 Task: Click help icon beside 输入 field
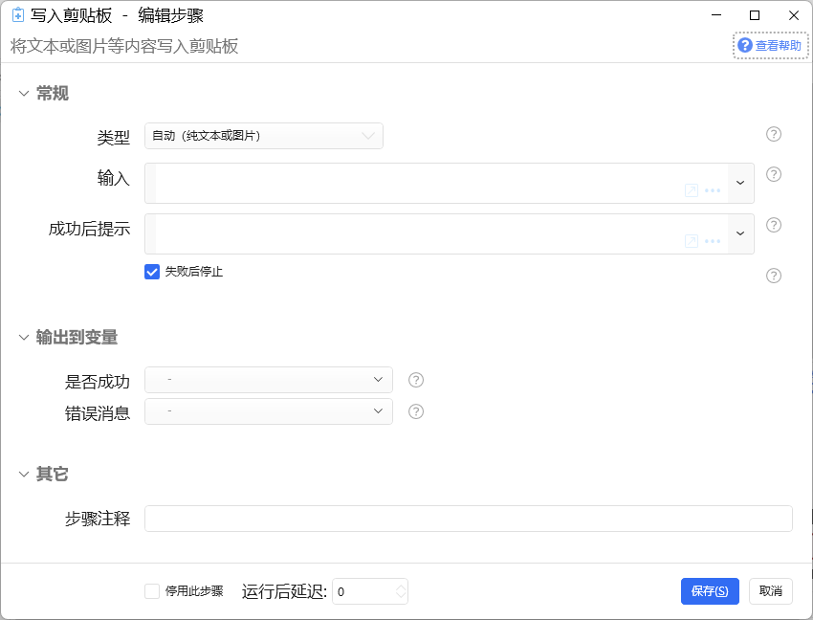click(x=774, y=174)
